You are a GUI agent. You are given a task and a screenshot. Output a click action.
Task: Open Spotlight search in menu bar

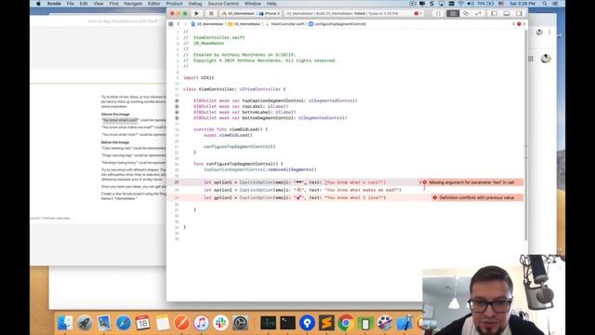(x=545, y=4)
